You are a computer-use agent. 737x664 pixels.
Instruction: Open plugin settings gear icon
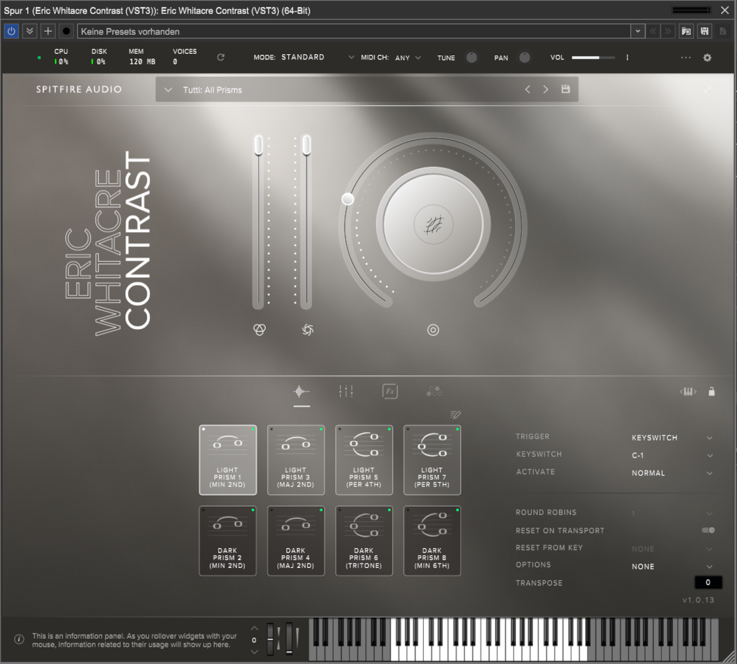707,57
